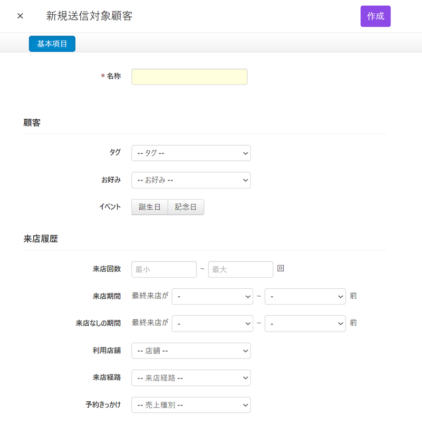The image size is (422, 425).
Task: Open the 来店期間 start dropdown
Action: pos(212,296)
